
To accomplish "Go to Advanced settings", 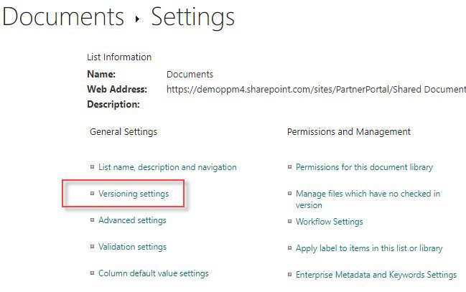I will pyautogui.click(x=132, y=220).
